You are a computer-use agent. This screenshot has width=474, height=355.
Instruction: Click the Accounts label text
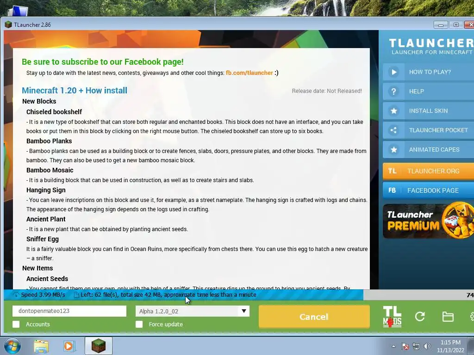[38, 324]
